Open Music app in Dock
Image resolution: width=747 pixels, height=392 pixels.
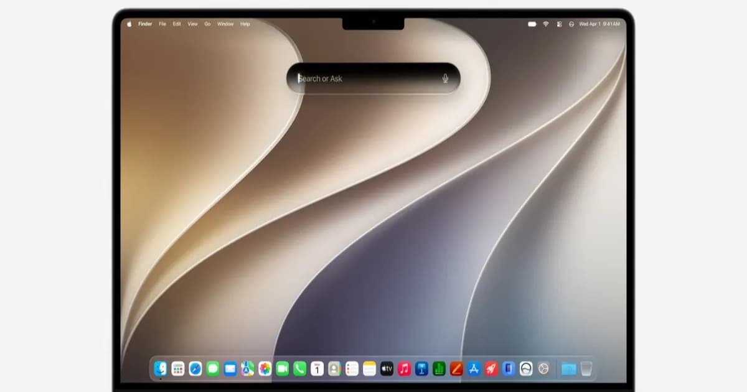[405, 368]
